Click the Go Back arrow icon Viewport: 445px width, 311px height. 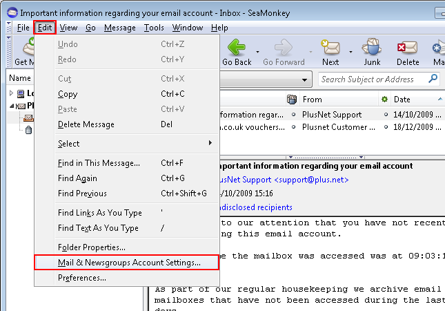(x=237, y=47)
